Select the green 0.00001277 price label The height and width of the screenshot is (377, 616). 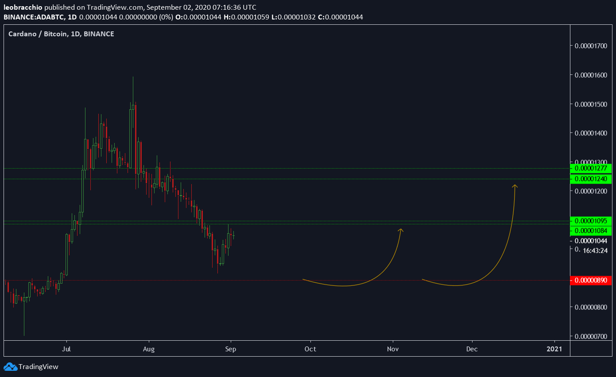coord(591,169)
